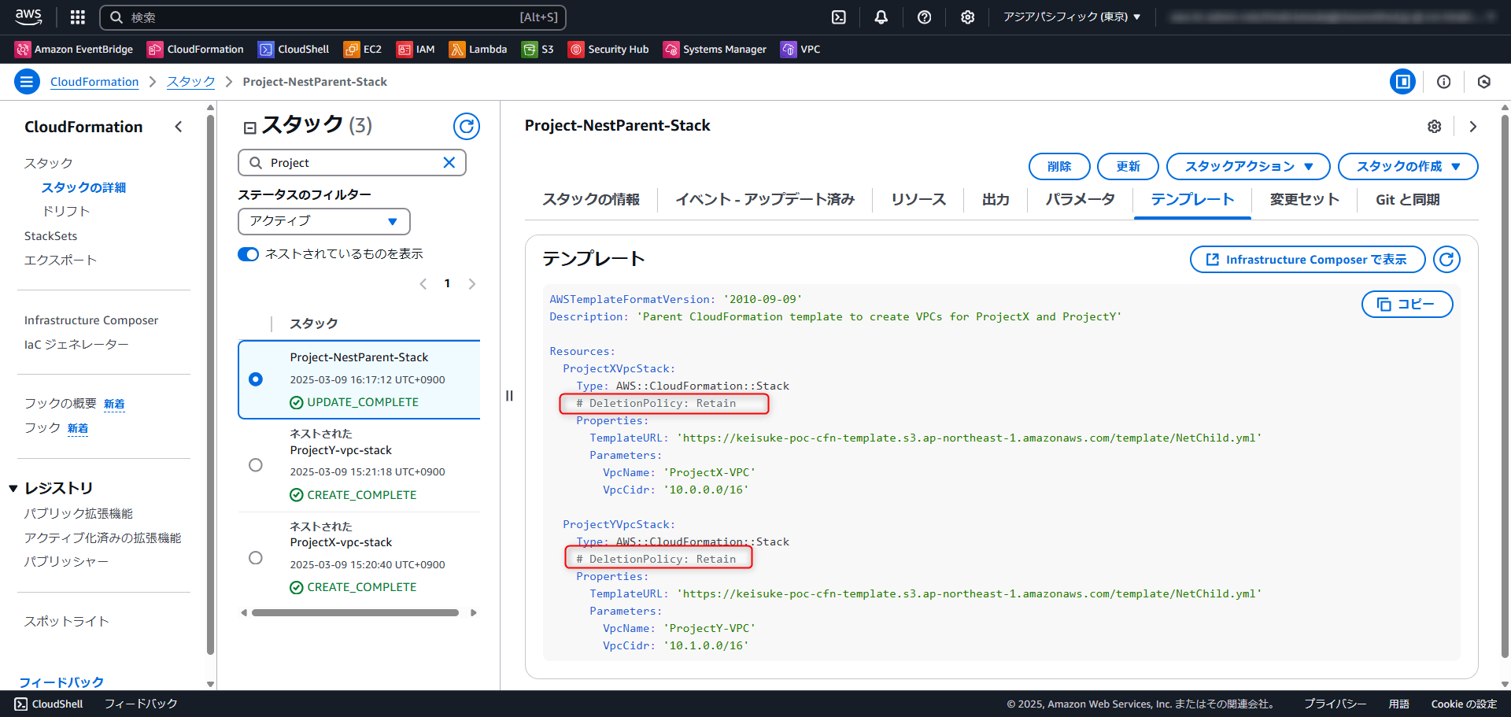Switch to リソース tab
Viewport: 1511px width, 717px height.
pos(918,200)
